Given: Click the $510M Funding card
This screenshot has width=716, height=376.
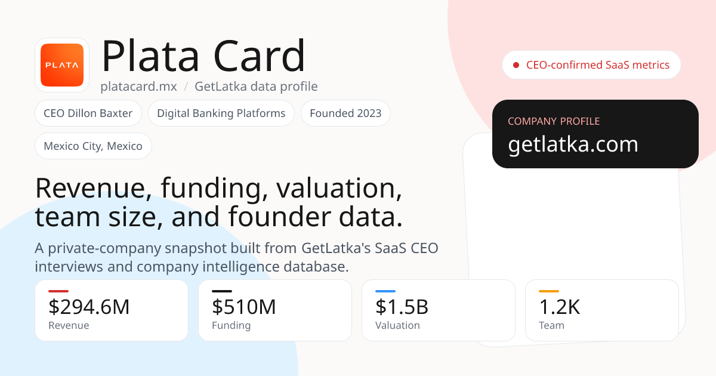Looking at the screenshot, I should click(275, 310).
